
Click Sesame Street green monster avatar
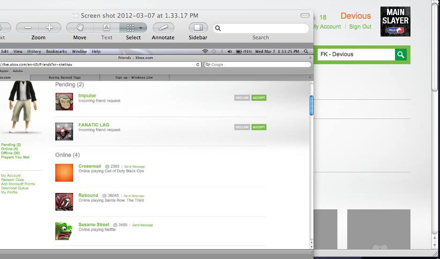pyautogui.click(x=64, y=231)
